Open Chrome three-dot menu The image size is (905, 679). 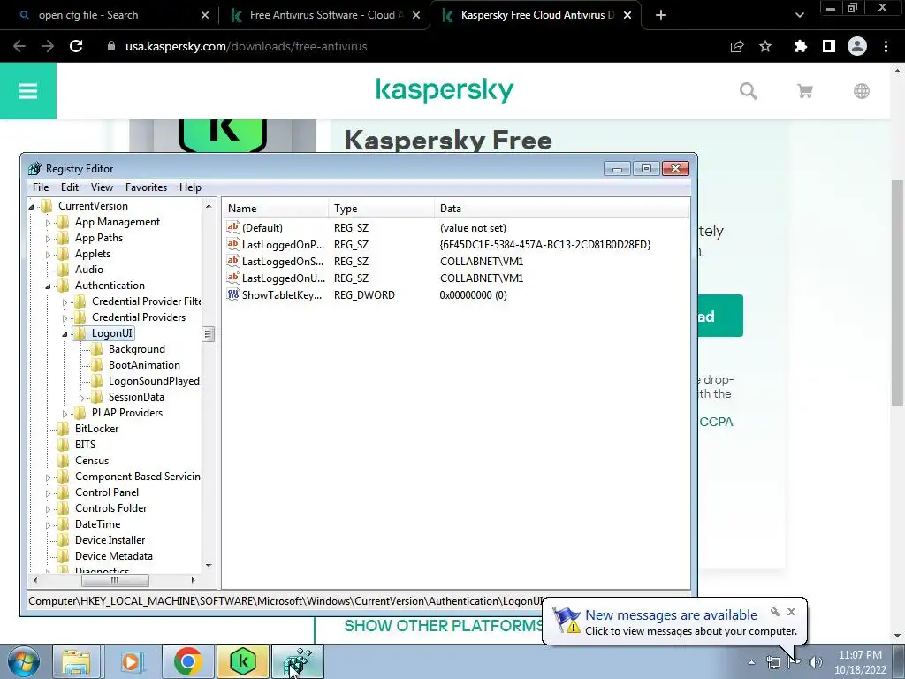(x=886, y=46)
